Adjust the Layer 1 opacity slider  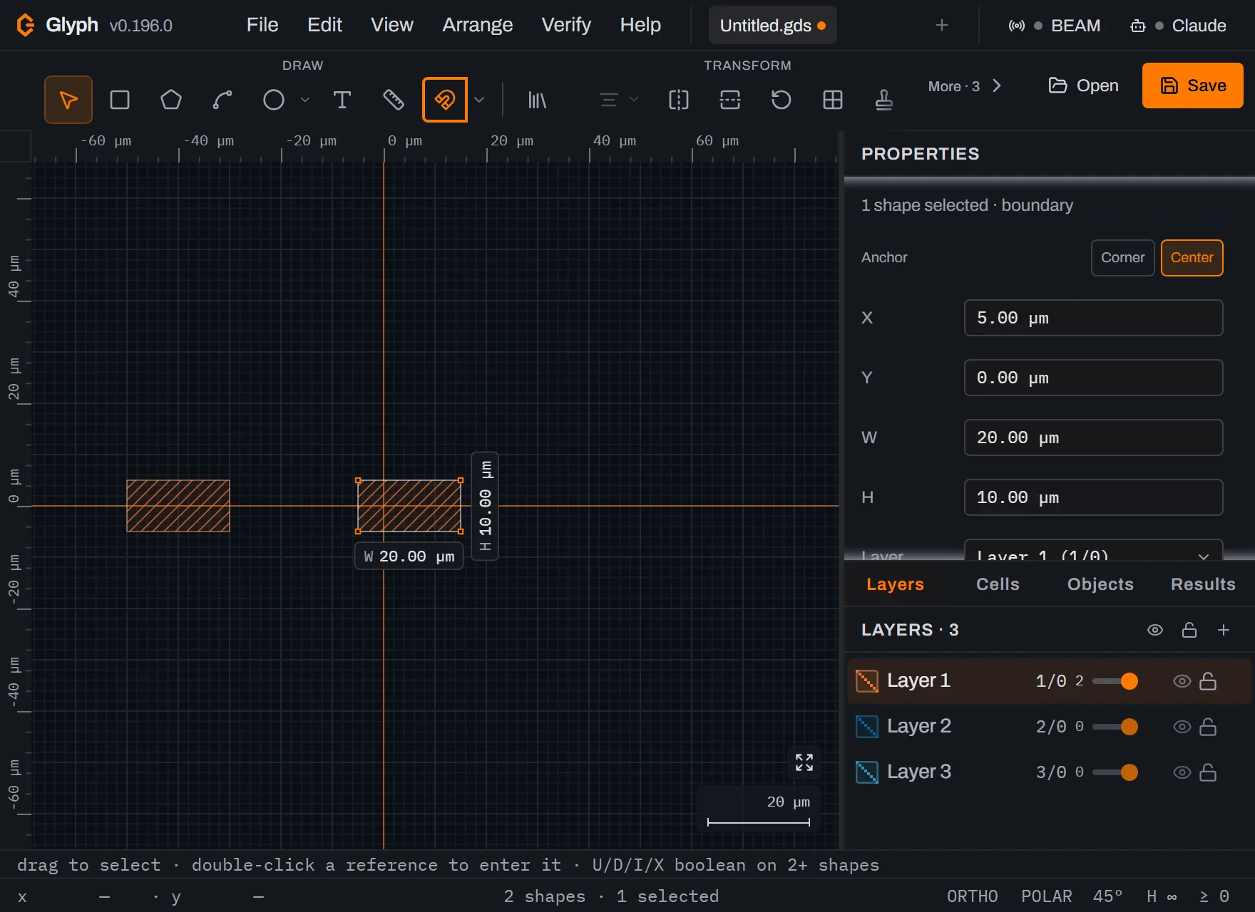[1115, 681]
